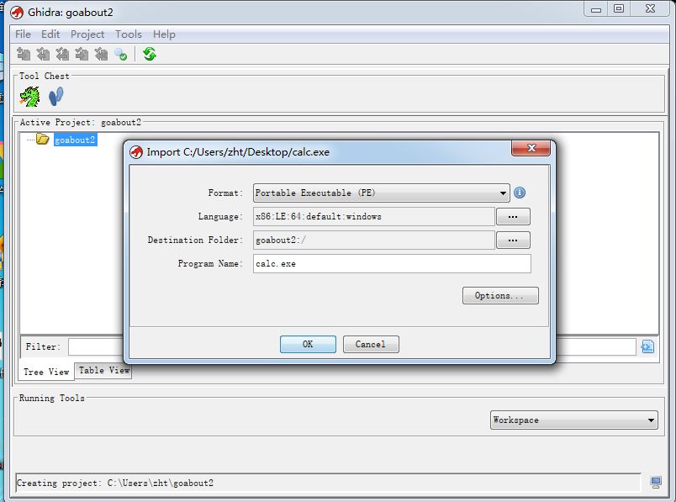Click the third version control toolbar icon
Viewport: 676px width, 502px height.
click(62, 55)
